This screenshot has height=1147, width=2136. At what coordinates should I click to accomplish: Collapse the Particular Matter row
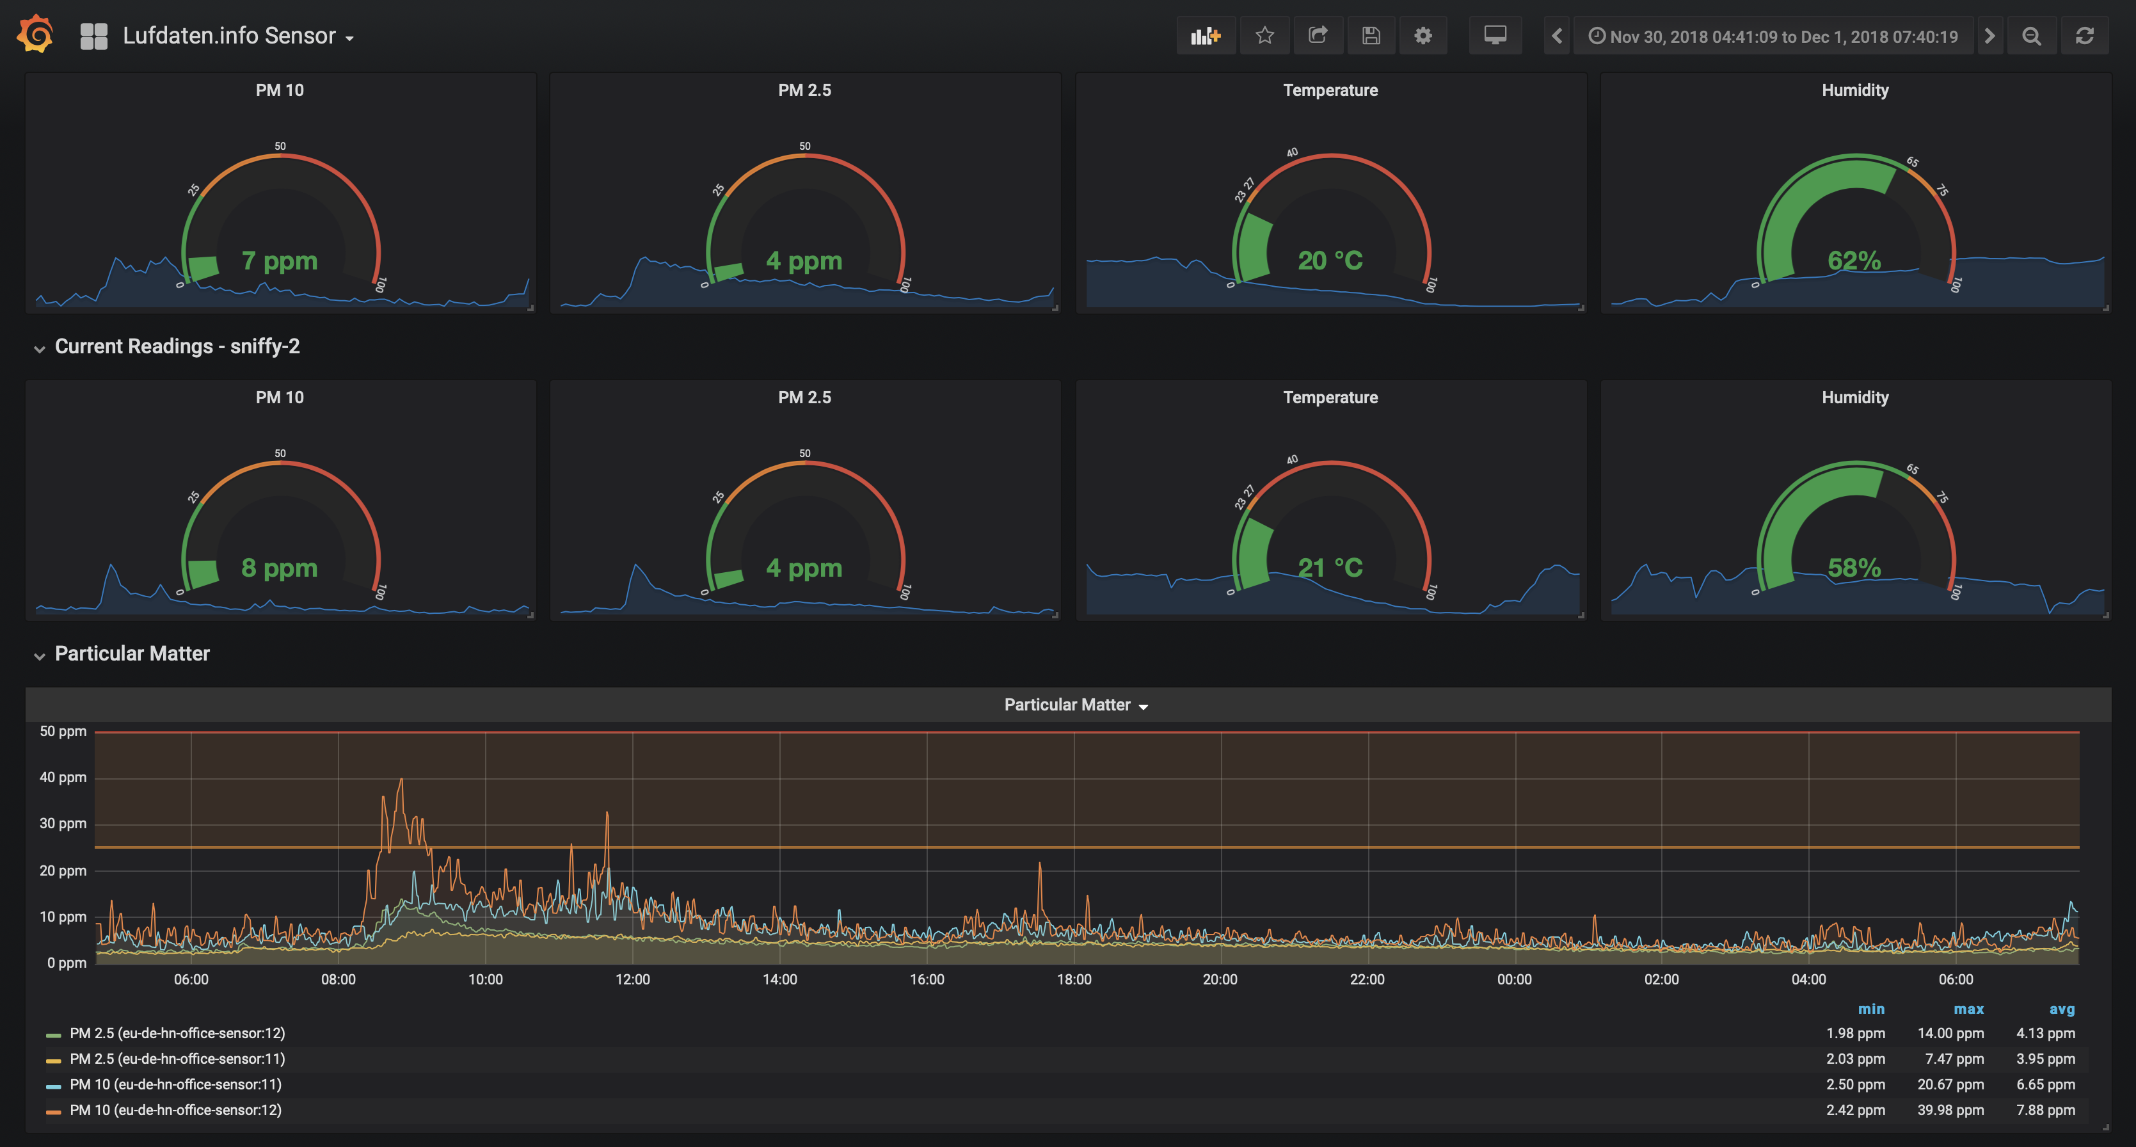[132, 654]
